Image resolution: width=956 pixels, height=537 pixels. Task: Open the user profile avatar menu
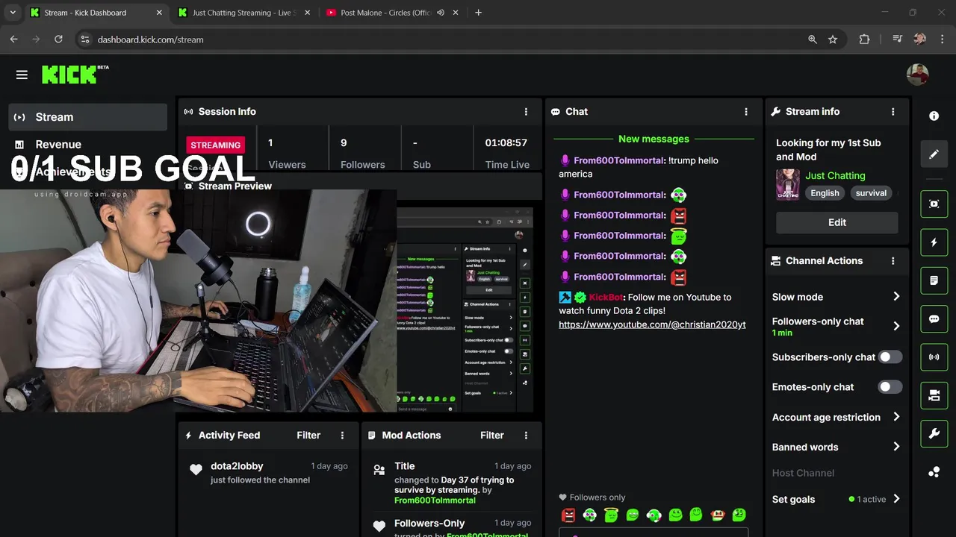pyautogui.click(x=917, y=75)
